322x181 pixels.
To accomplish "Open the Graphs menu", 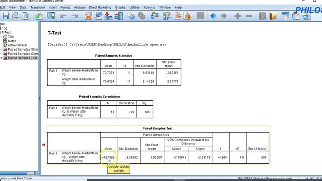I will click(x=120, y=7).
